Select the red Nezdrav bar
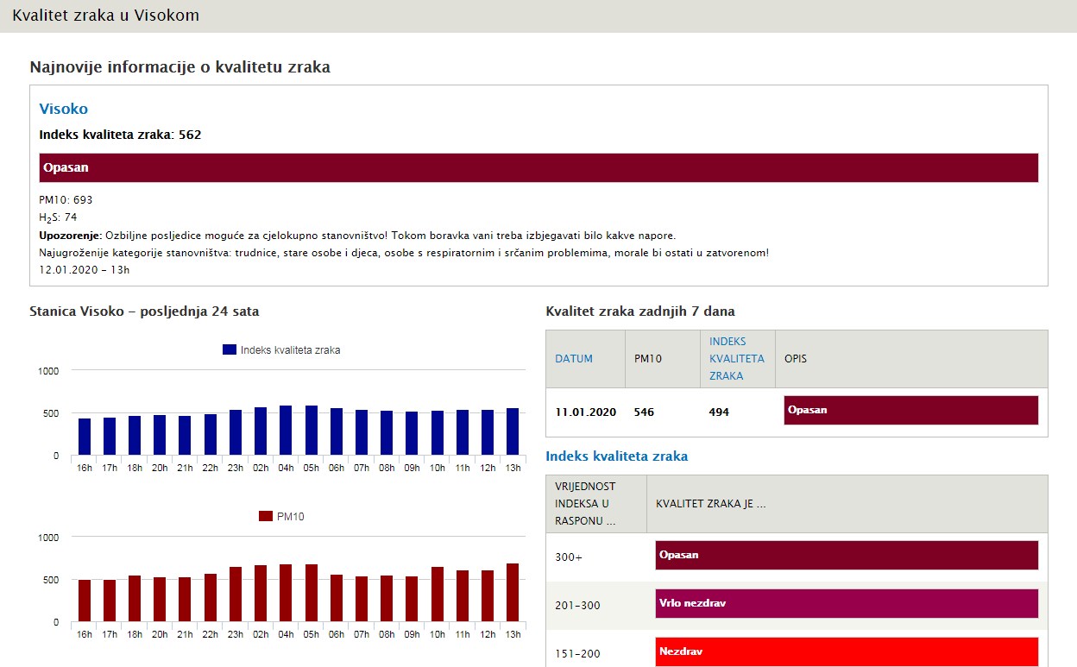Viewport: 1077px width, 667px height. click(846, 651)
